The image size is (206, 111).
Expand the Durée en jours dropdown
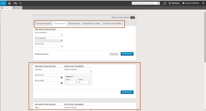coord(49,46)
